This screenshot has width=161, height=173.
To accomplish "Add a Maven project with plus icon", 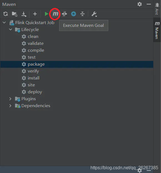I will (x=35, y=14).
